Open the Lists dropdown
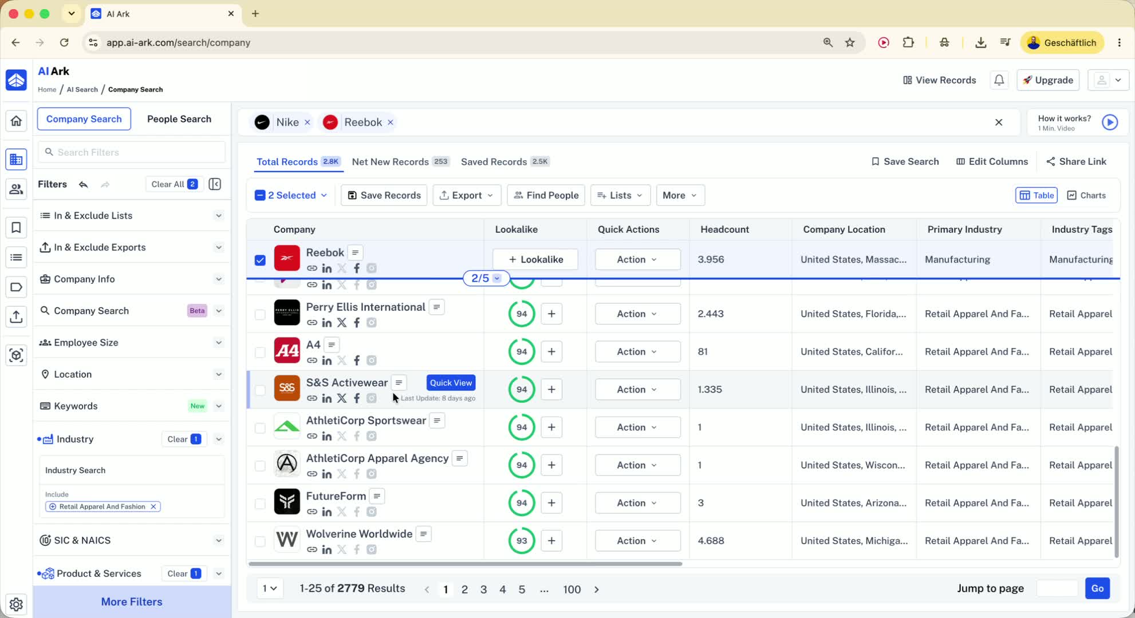The height and width of the screenshot is (618, 1135). point(620,195)
